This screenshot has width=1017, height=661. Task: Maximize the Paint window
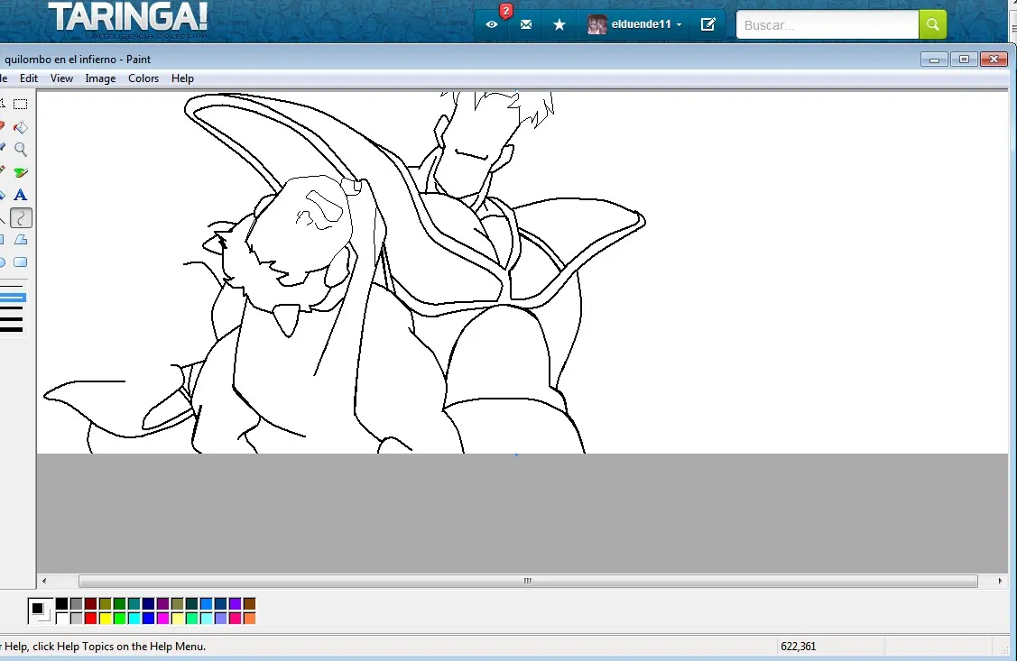tap(964, 60)
